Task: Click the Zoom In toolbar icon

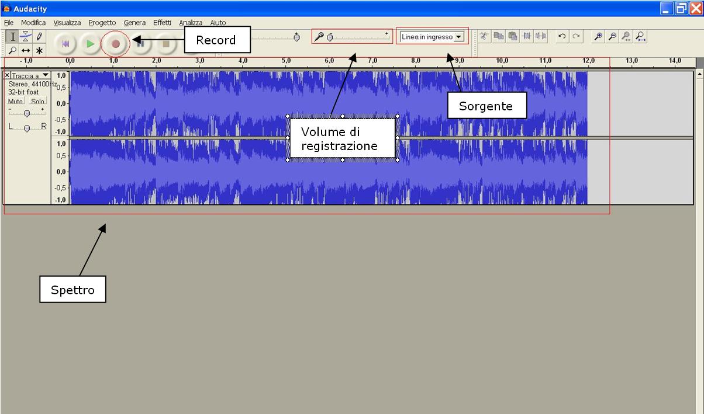Action: click(598, 37)
